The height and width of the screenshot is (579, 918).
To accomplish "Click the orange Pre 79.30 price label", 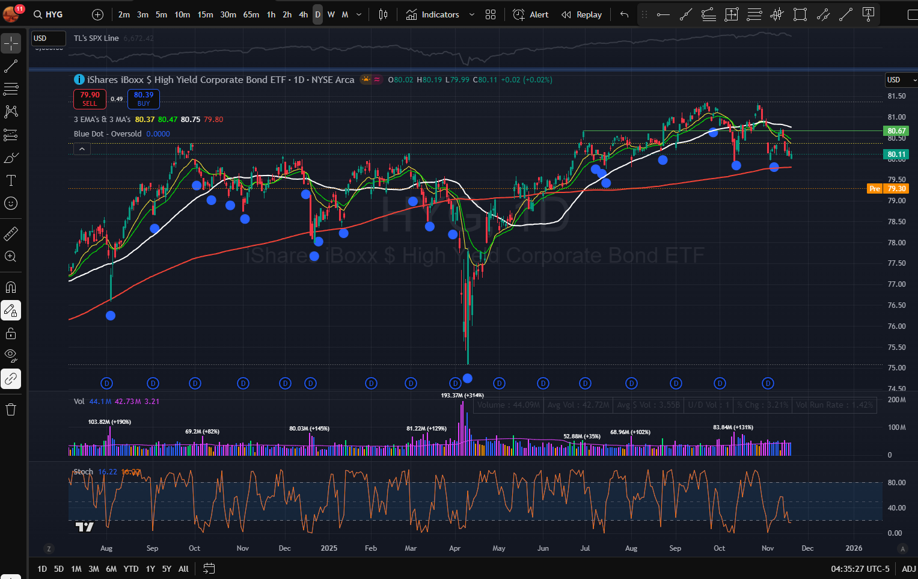I will [888, 189].
